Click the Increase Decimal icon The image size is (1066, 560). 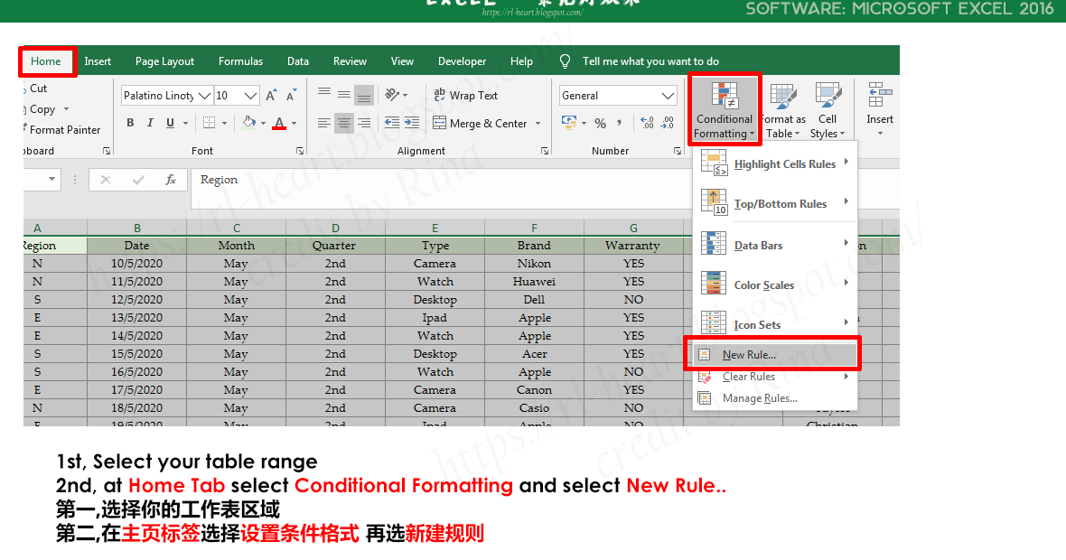click(647, 123)
